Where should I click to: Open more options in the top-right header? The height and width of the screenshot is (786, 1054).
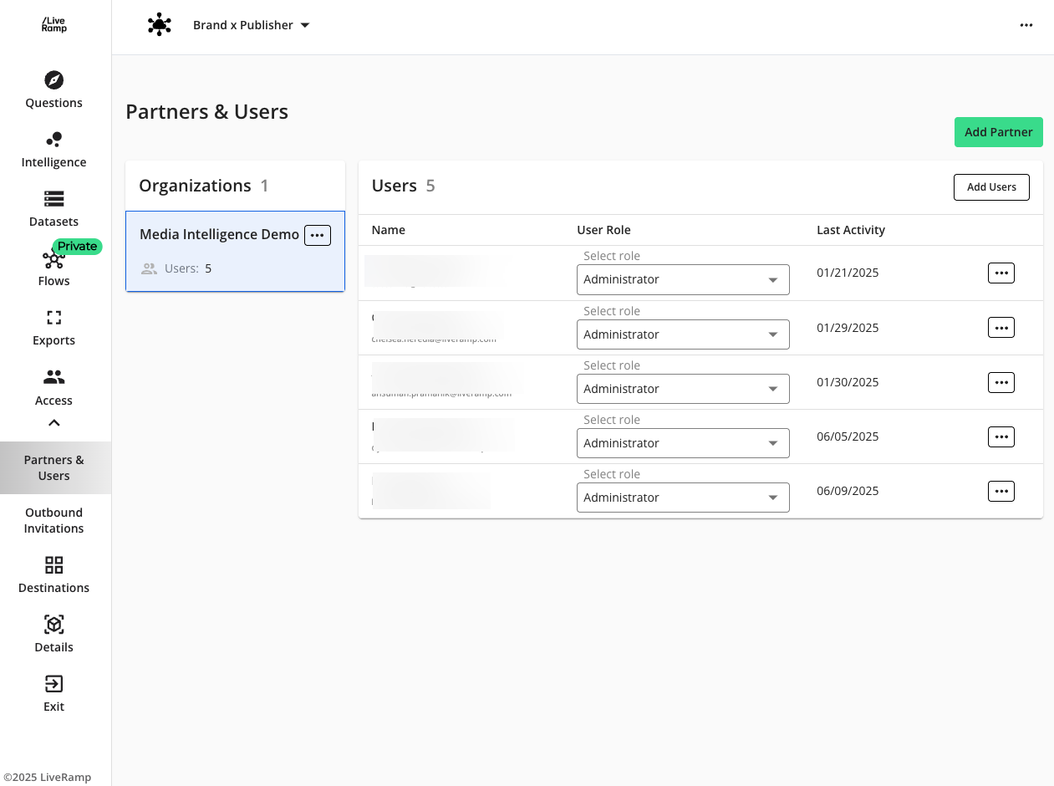point(1026,25)
